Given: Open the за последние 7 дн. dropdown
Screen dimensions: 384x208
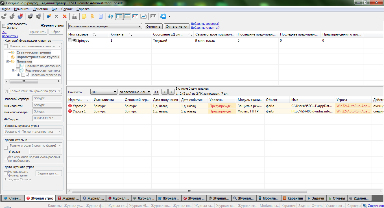Looking at the screenshot, I should click(135, 92).
